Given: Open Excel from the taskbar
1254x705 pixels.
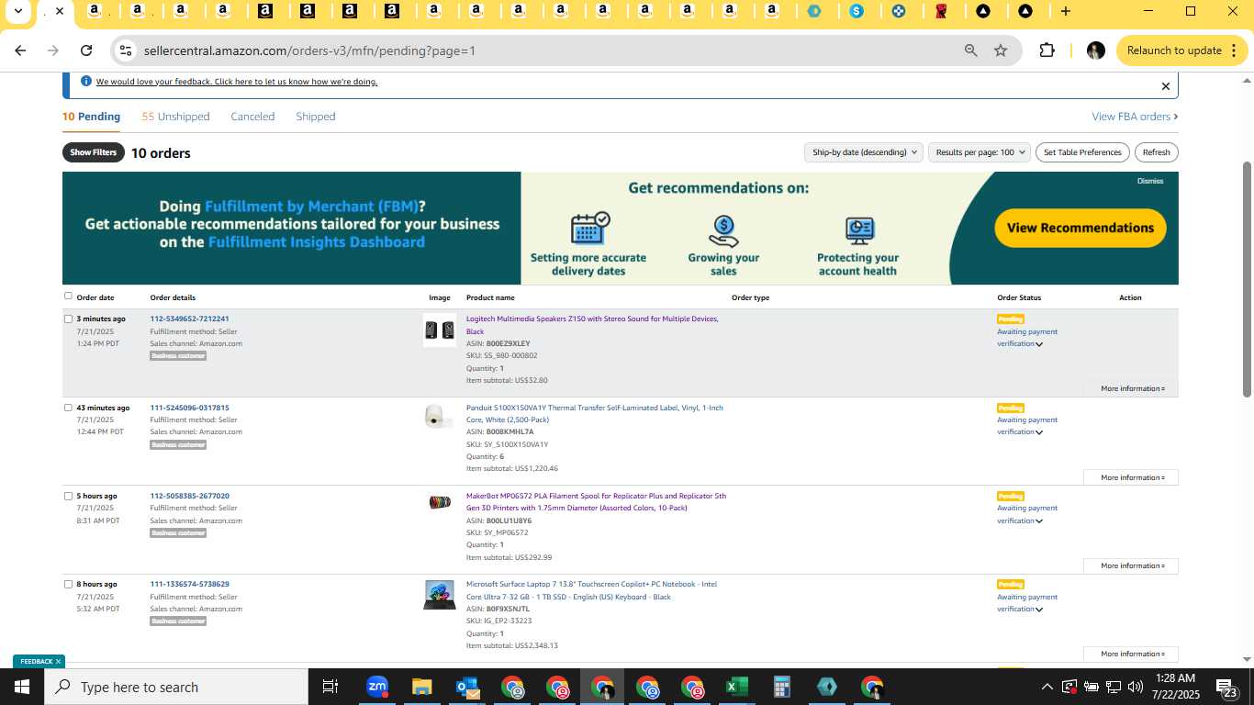Looking at the screenshot, I should click(736, 687).
